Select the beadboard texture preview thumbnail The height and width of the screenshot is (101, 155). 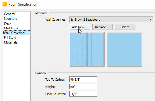pyautogui.click(x=87, y=49)
